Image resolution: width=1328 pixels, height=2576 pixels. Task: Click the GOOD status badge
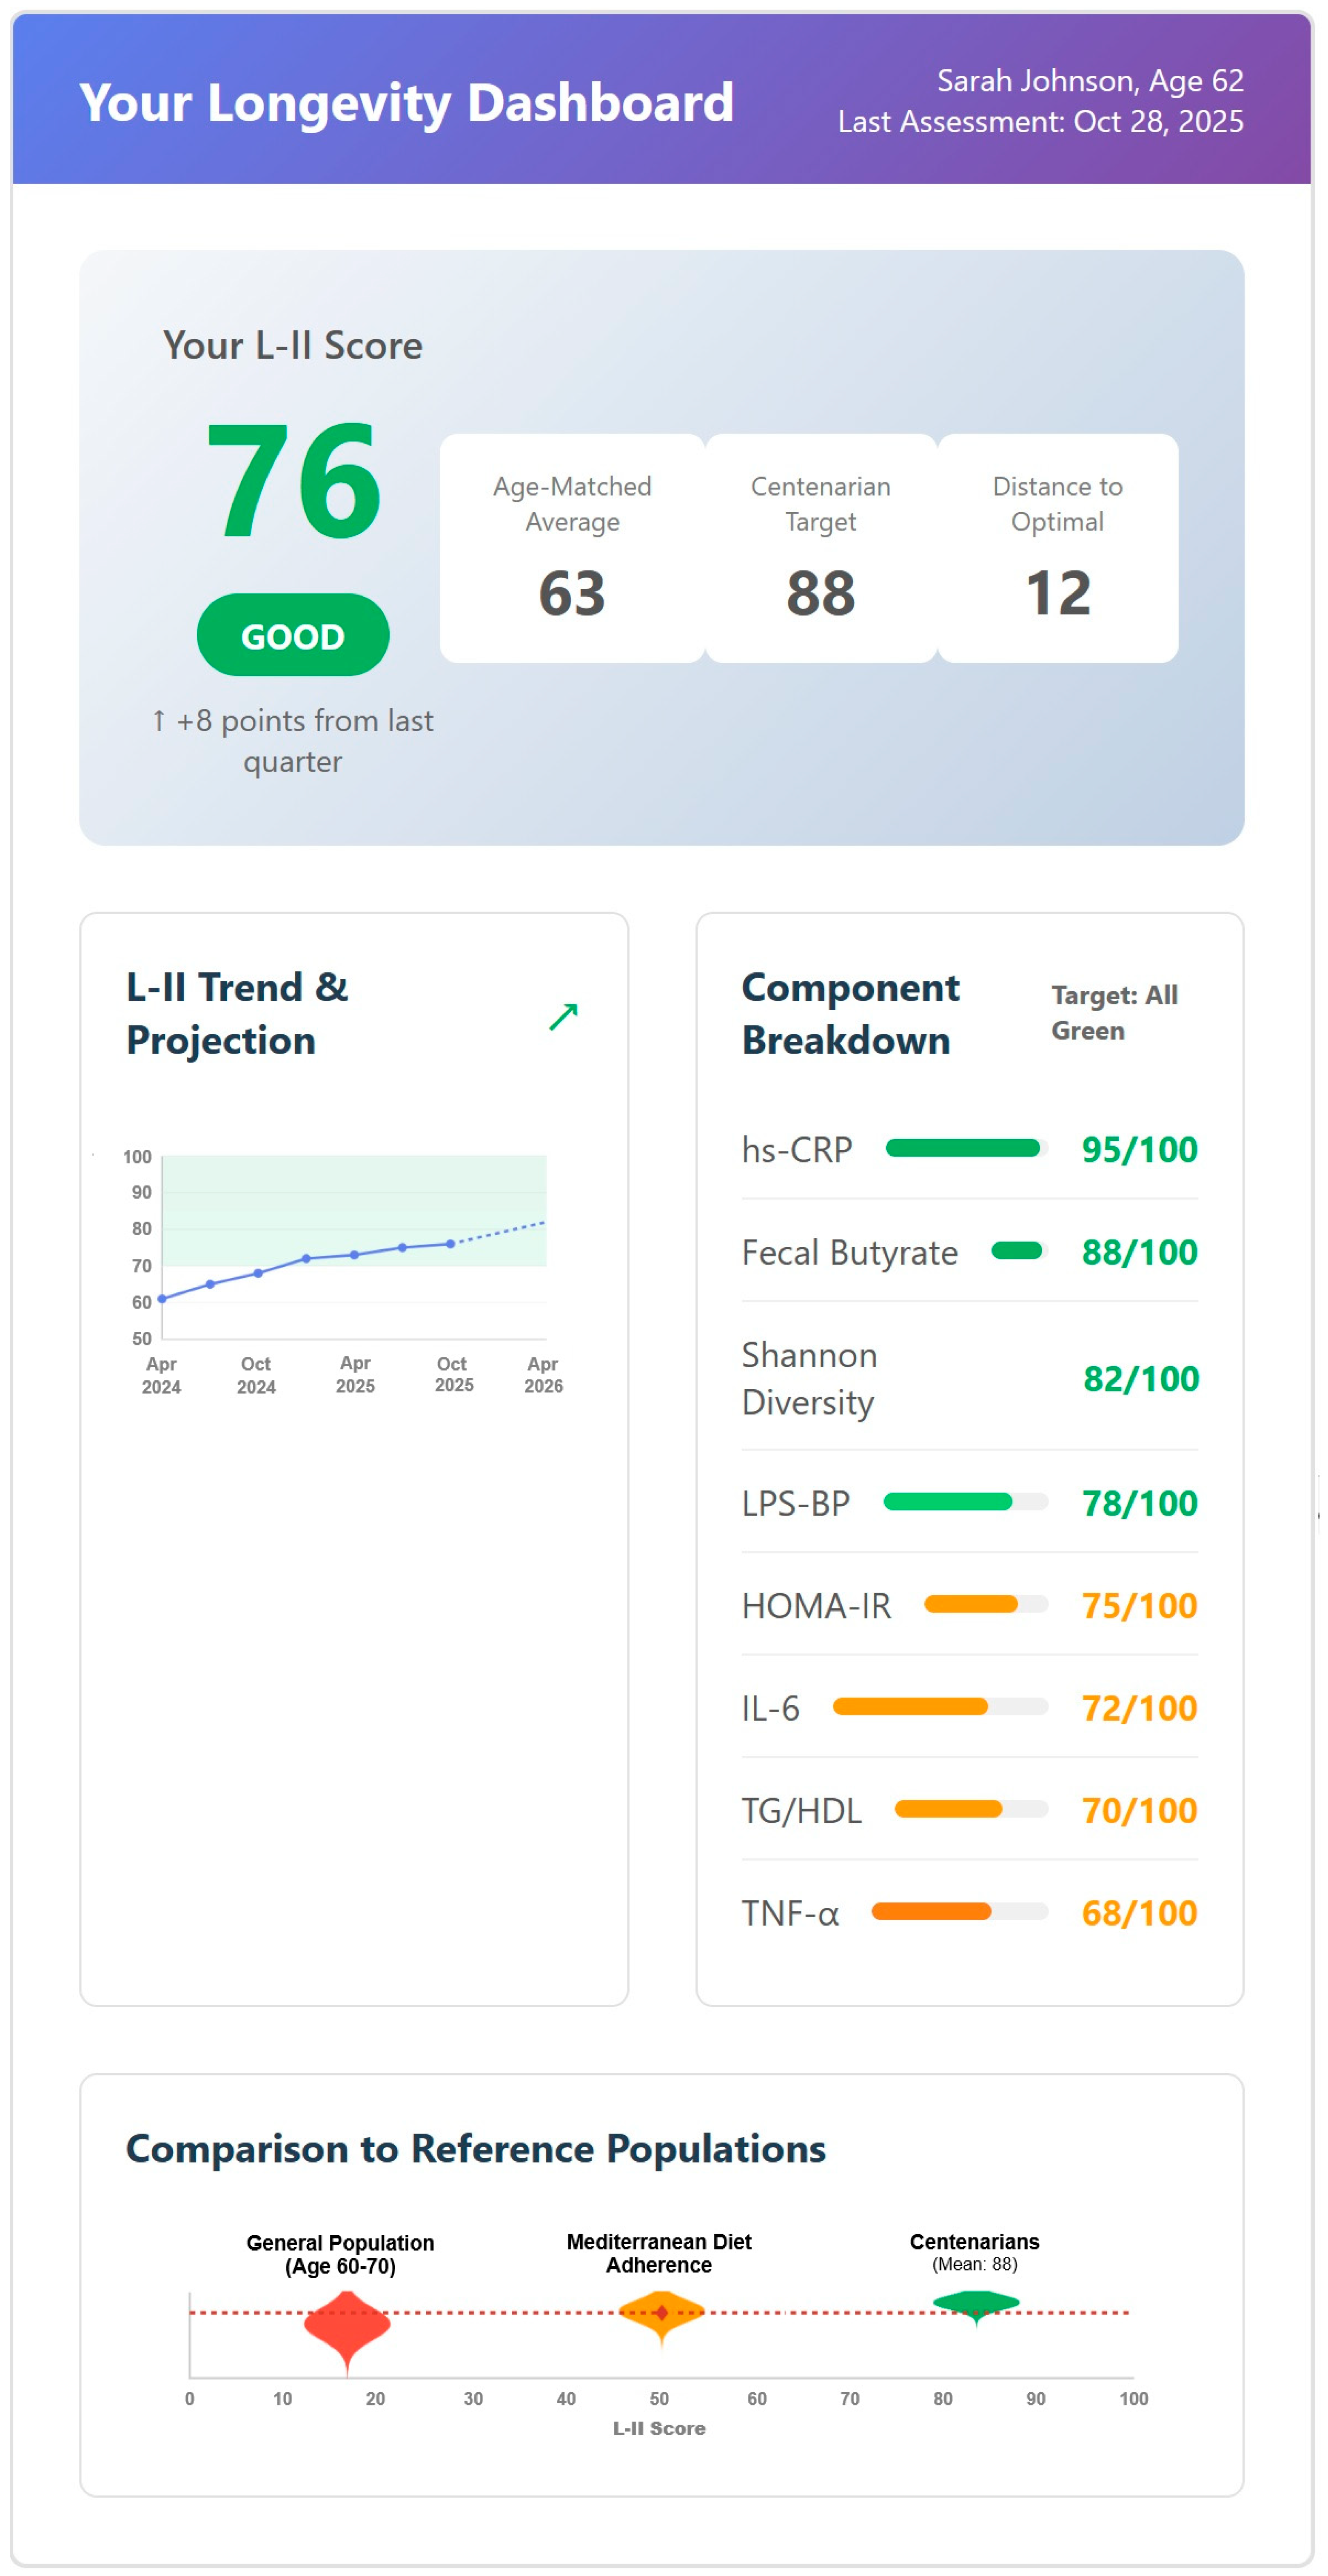click(293, 635)
